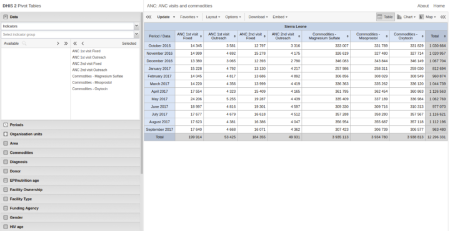Image resolution: width=450 pixels, height=231 pixels.
Task: Click the Period / Data header cell
Action: (159, 36)
